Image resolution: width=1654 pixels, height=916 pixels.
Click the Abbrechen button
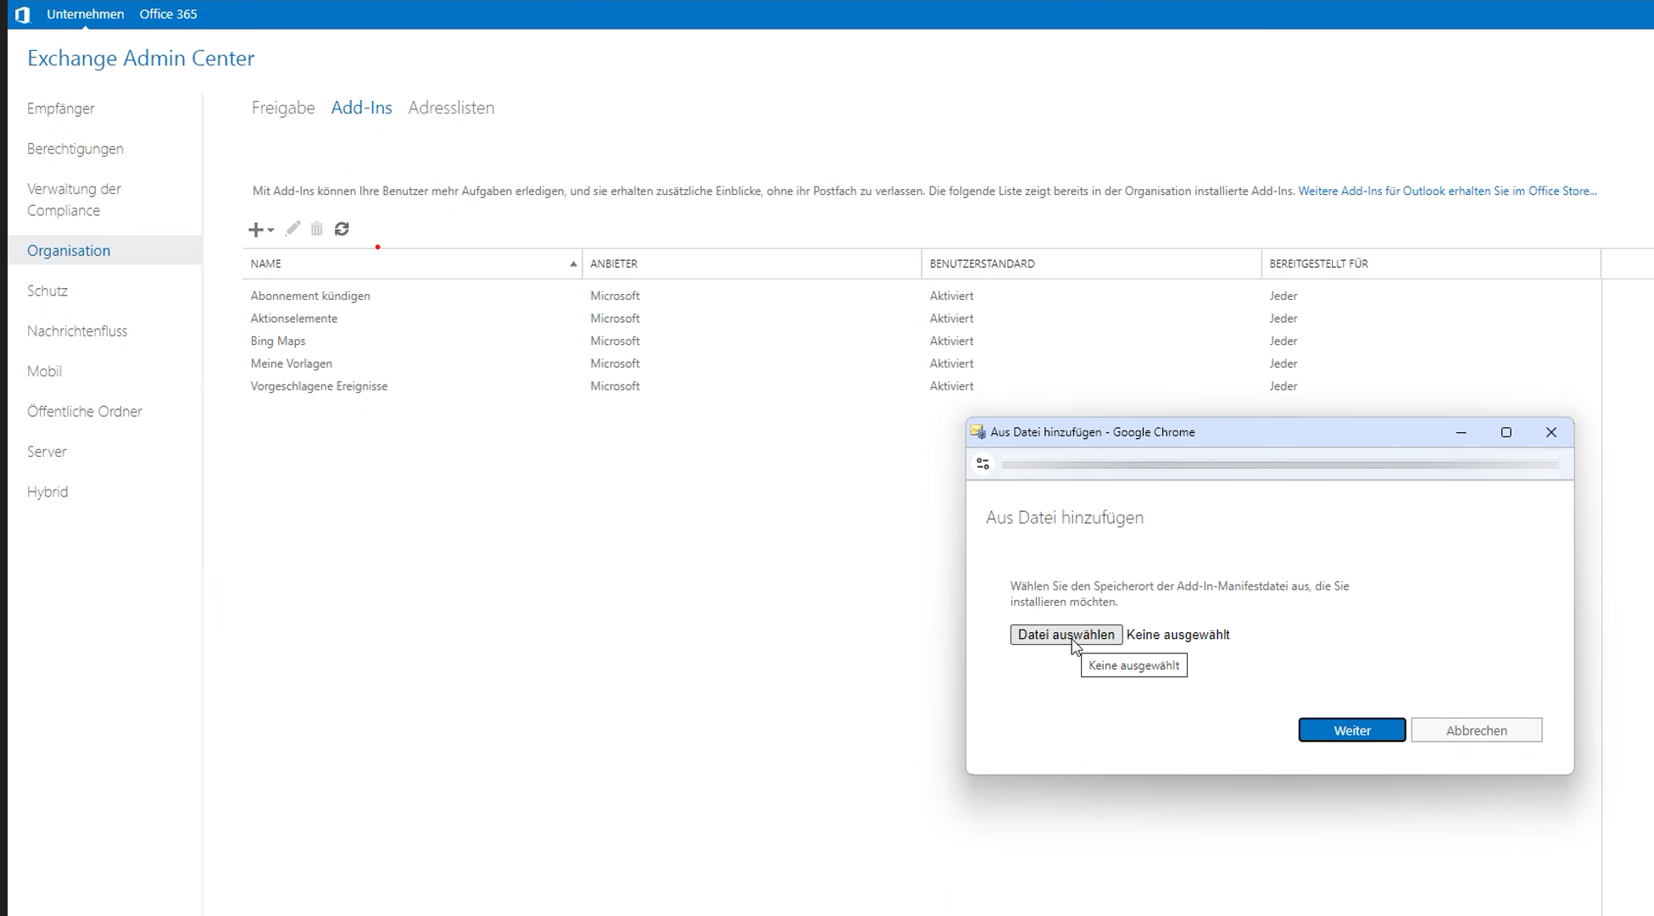(1477, 730)
